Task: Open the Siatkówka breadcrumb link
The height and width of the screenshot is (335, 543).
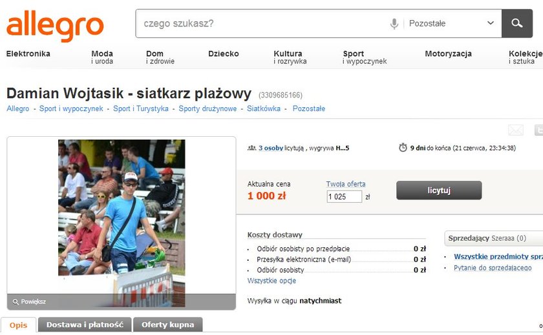Action: coord(264,108)
